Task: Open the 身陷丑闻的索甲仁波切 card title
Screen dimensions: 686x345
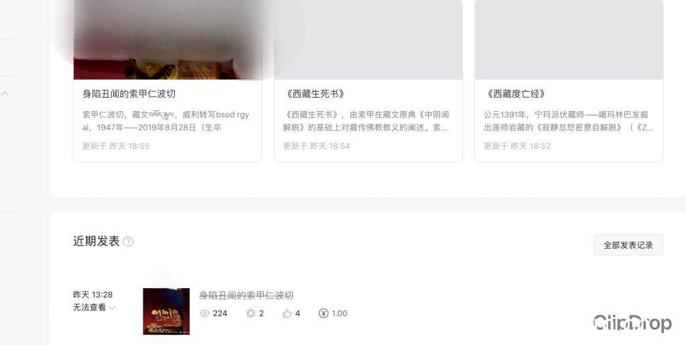Action: 129,94
